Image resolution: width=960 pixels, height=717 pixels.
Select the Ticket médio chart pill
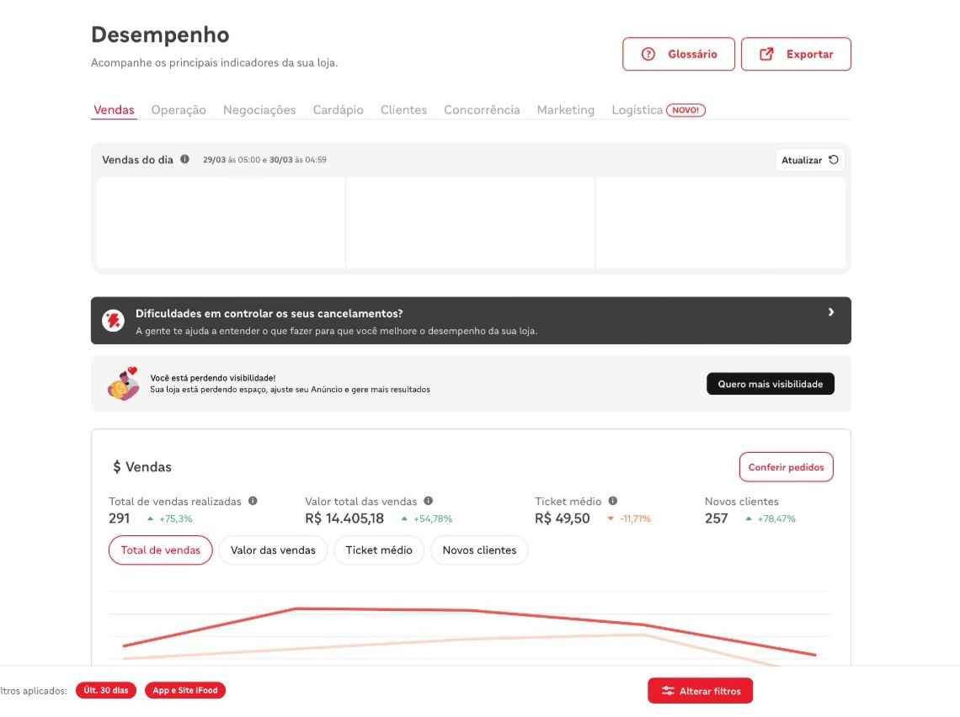point(379,550)
